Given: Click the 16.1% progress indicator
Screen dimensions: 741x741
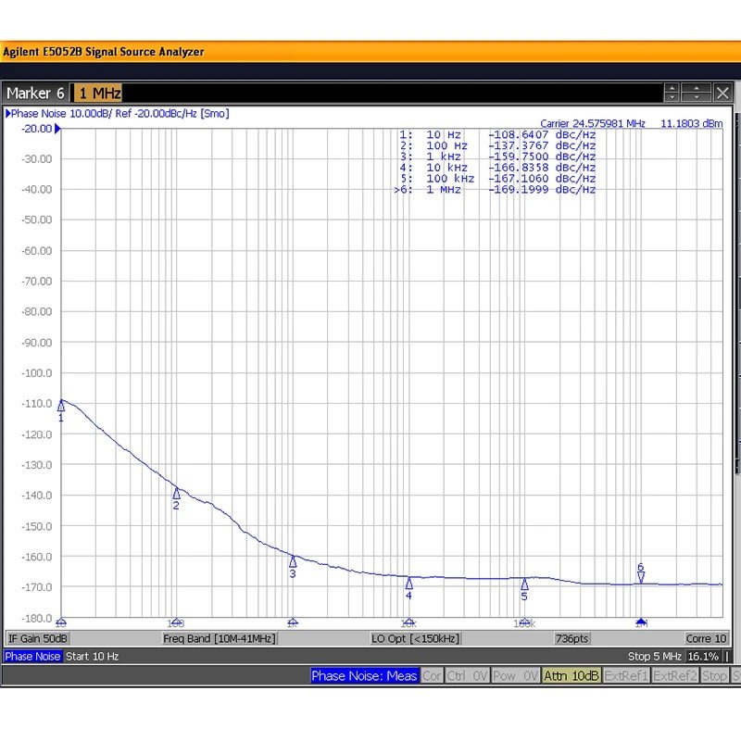Looking at the screenshot, I should tap(703, 657).
